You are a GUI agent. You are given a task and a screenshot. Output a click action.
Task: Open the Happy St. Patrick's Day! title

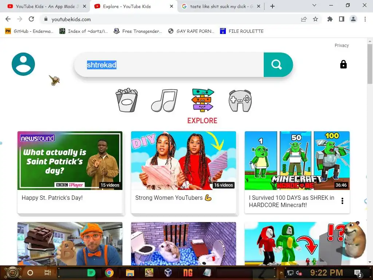(52, 198)
